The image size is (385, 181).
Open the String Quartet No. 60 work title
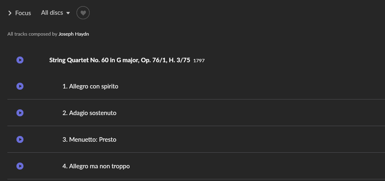[x=120, y=60]
